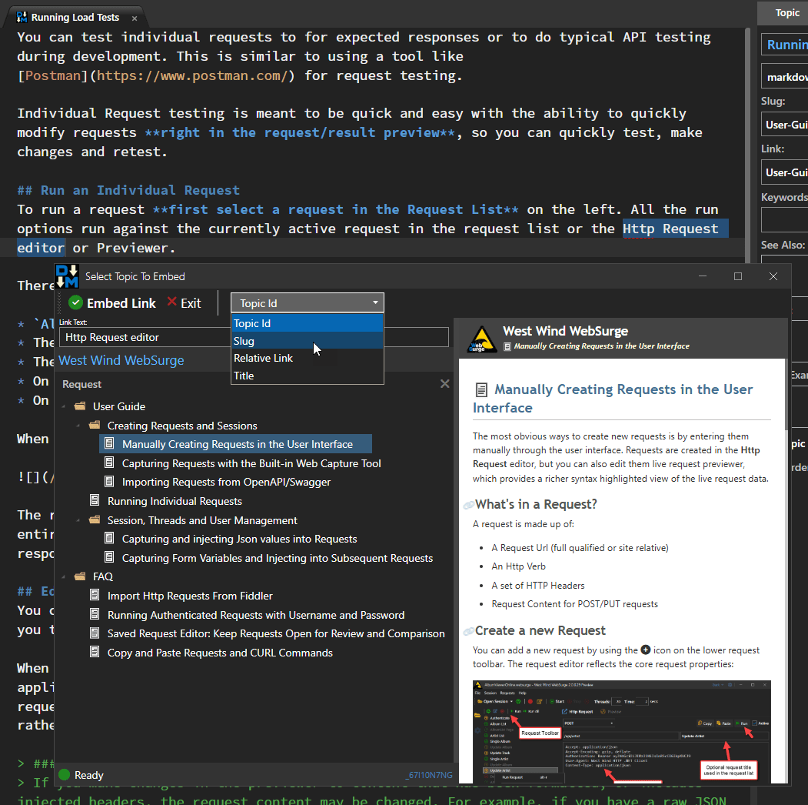Select Running Authenticated Requests with Username and Password
This screenshot has height=805, width=808.
pyautogui.click(x=256, y=615)
